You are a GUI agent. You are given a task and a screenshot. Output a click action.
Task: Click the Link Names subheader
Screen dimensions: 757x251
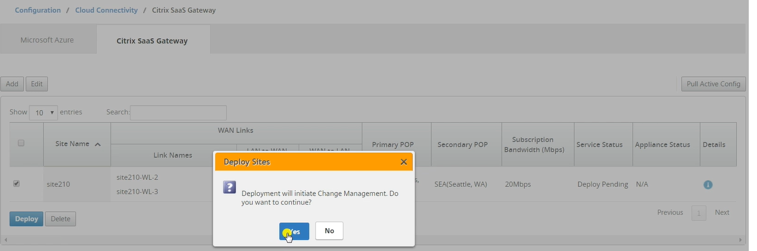173,155
